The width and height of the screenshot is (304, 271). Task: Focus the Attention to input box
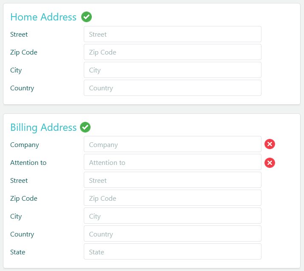click(172, 162)
